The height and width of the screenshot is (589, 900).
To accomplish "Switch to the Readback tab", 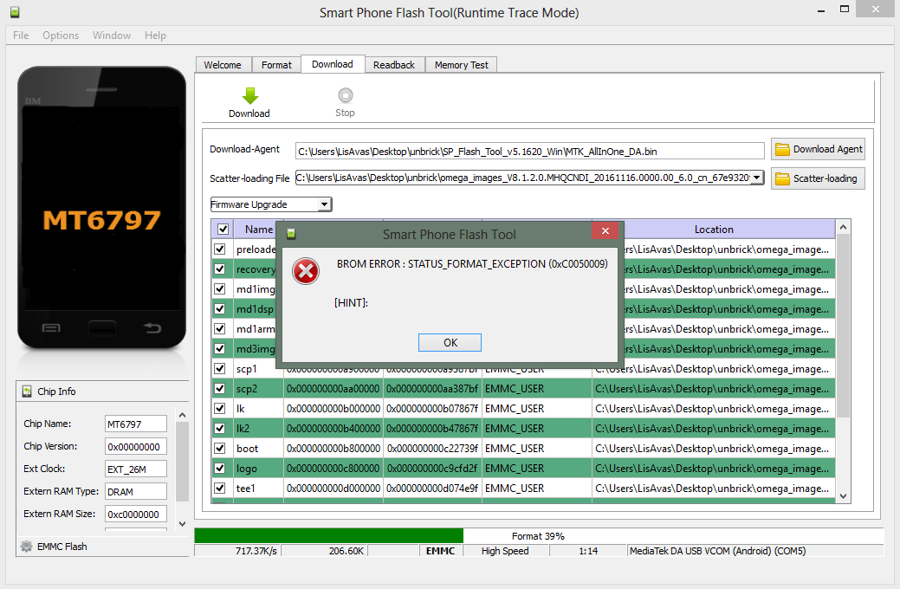I will click(394, 65).
